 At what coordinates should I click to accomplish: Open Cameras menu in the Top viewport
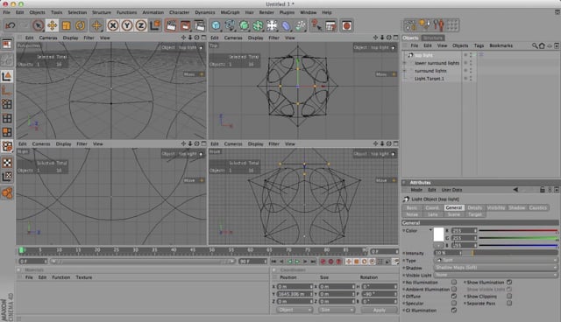click(233, 38)
